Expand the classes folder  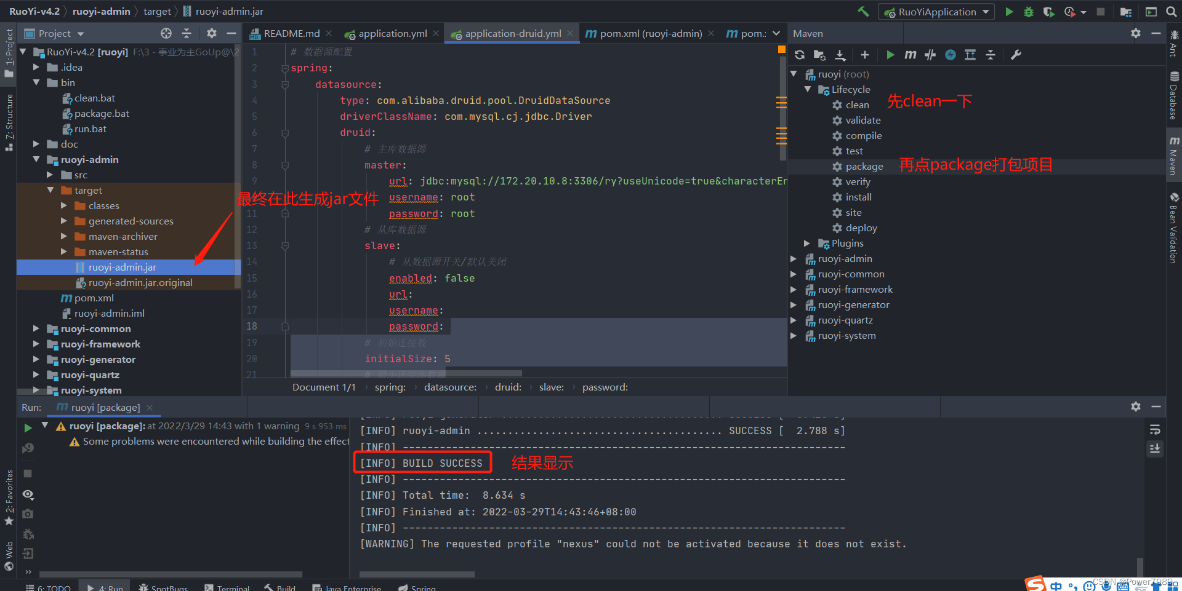64,205
